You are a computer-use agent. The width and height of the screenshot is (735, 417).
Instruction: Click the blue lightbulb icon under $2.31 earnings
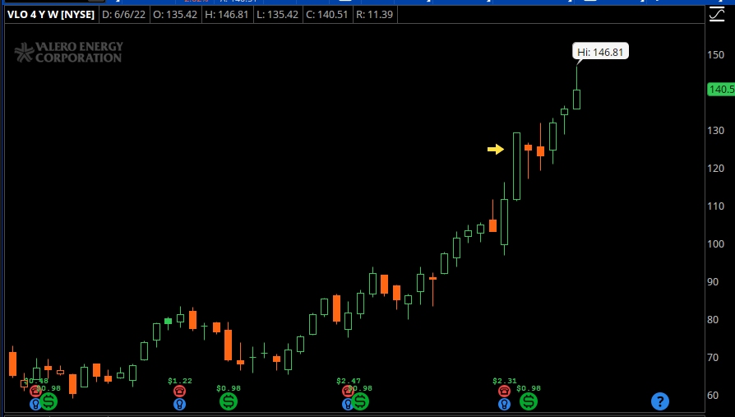click(x=504, y=404)
